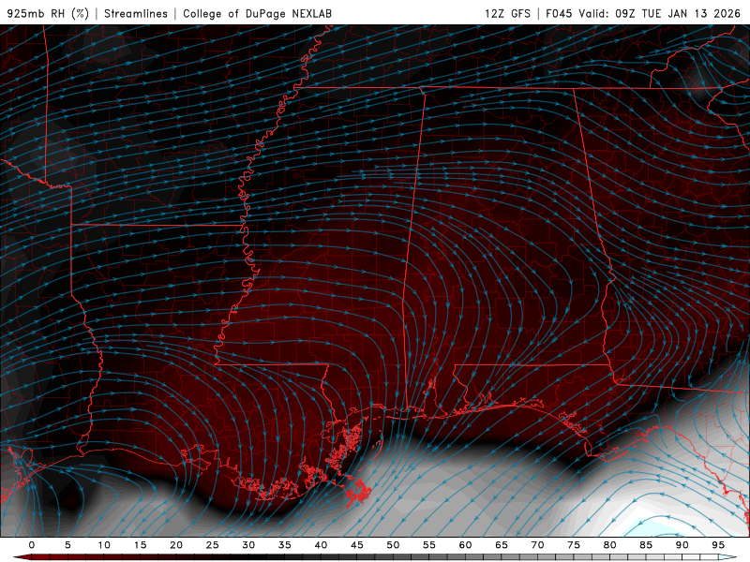Click the 35 value on the color scale

[285, 545]
